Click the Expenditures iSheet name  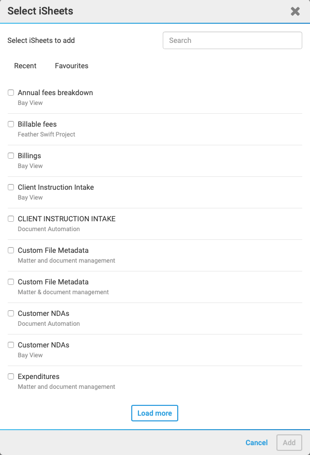39,376
